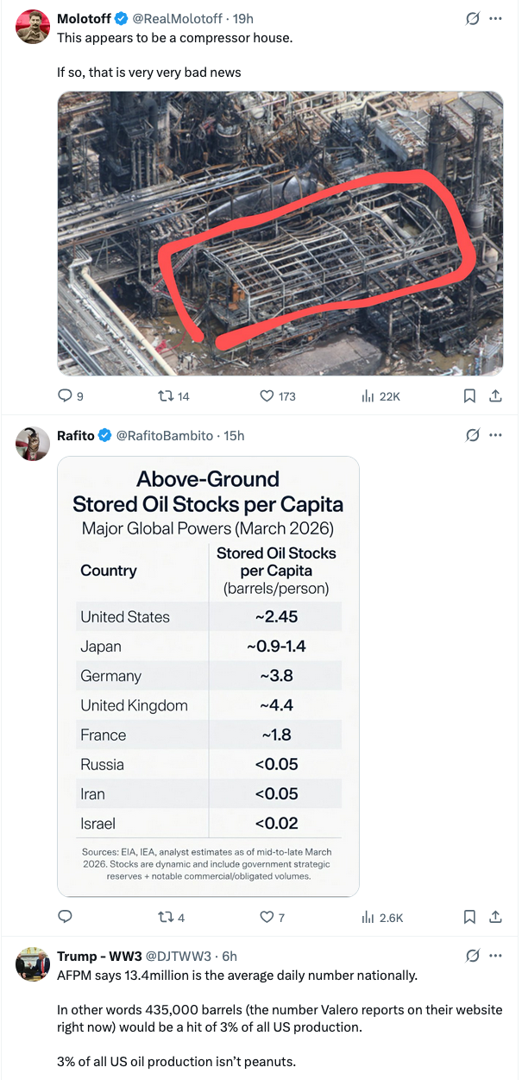Image resolution: width=522 pixels, height=1080 pixels.
Task: Bookmark Rafito's oil stocks post
Action: tap(469, 917)
